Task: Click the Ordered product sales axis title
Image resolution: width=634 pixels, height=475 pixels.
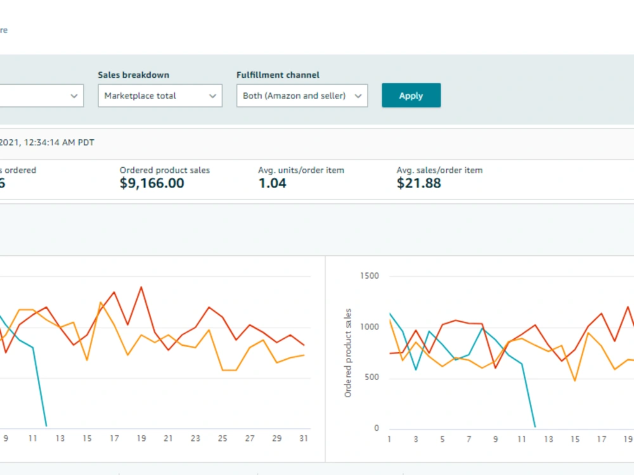Action: [347, 353]
